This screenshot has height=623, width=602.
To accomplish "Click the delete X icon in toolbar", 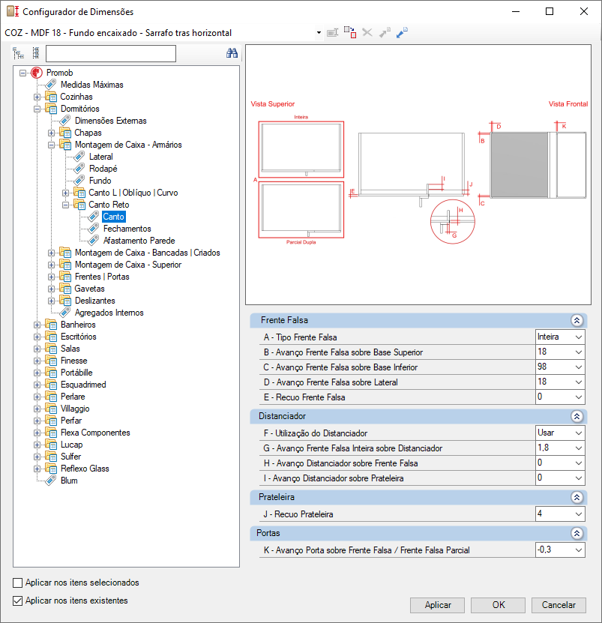I will click(367, 33).
